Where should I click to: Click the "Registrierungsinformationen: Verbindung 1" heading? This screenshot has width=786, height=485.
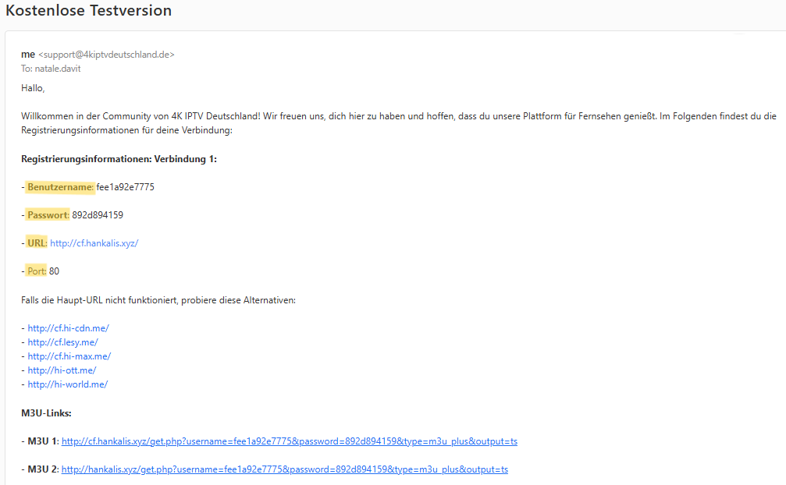point(119,159)
